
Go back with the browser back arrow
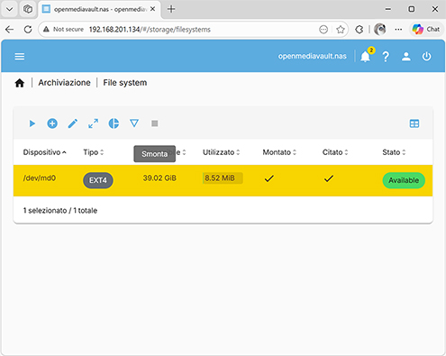10,30
